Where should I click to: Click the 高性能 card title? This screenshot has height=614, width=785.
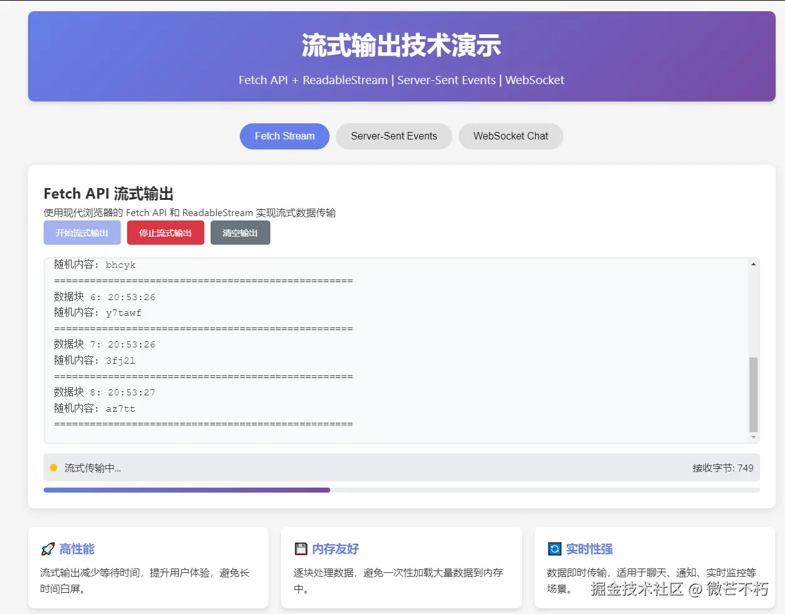coord(77,549)
